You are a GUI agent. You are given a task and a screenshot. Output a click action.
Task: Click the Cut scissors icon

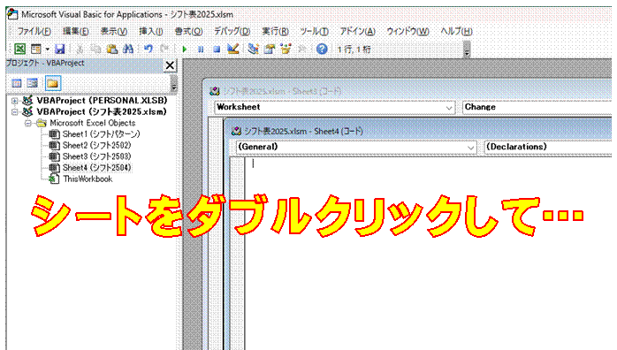pos(80,49)
